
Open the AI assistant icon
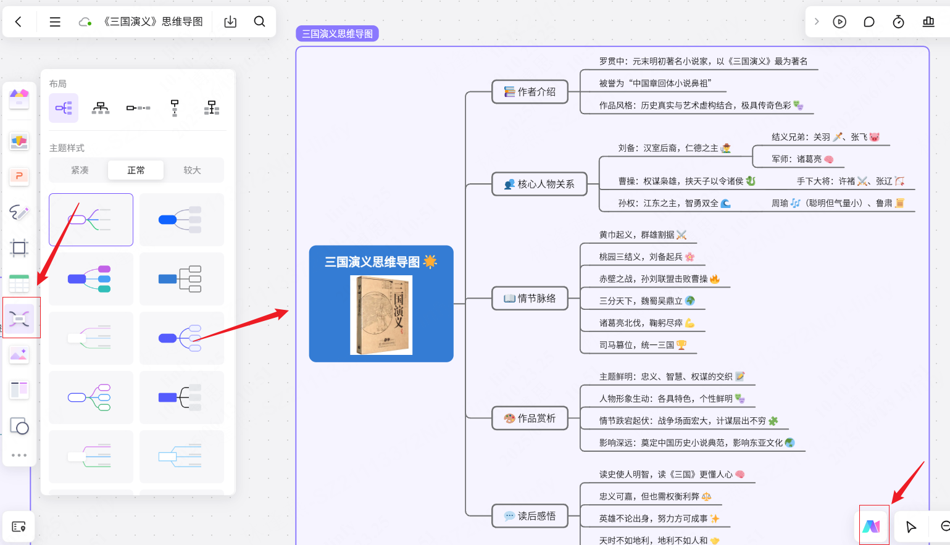pos(872,526)
